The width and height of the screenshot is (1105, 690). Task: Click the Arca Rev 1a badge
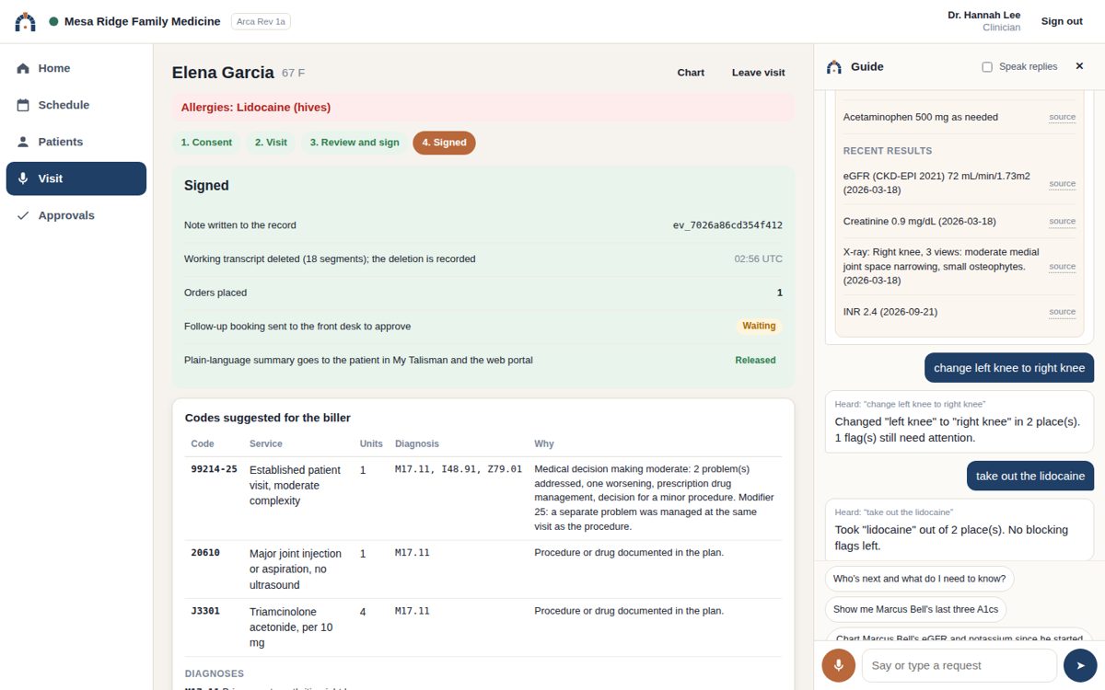pyautogui.click(x=261, y=21)
